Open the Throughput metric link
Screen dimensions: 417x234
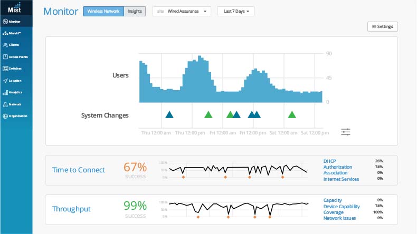tap(71, 209)
